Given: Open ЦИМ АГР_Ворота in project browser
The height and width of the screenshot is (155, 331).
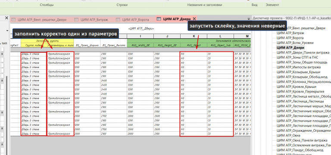Looking at the screenshot, I should point(290,38).
